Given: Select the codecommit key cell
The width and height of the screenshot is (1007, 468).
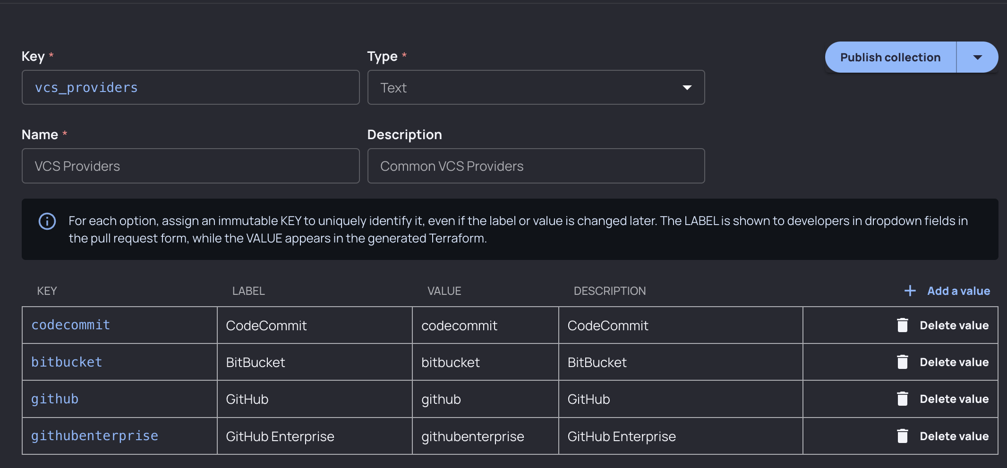Looking at the screenshot, I should pos(119,325).
